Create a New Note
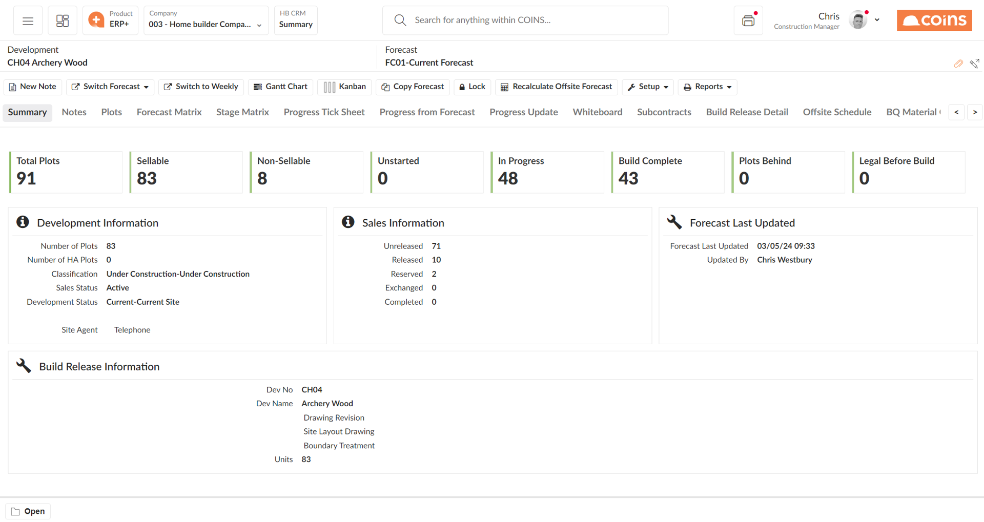 [32, 87]
